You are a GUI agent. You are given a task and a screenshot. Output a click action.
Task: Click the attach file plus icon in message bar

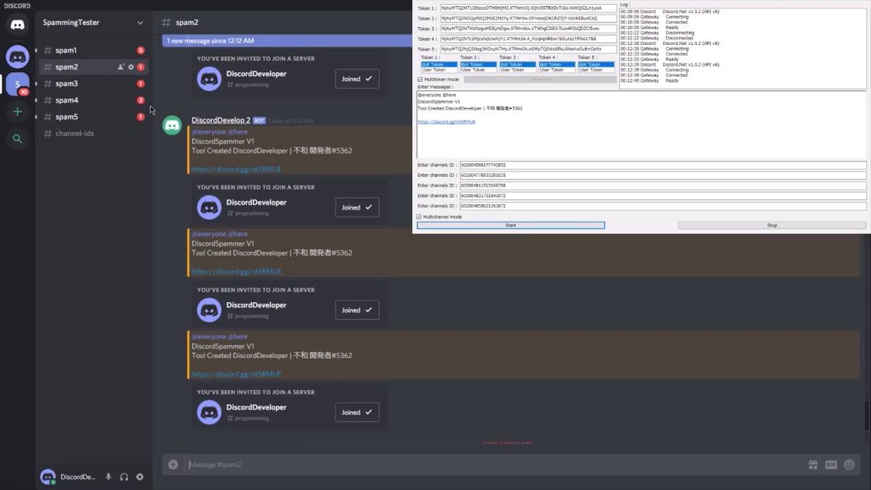173,465
